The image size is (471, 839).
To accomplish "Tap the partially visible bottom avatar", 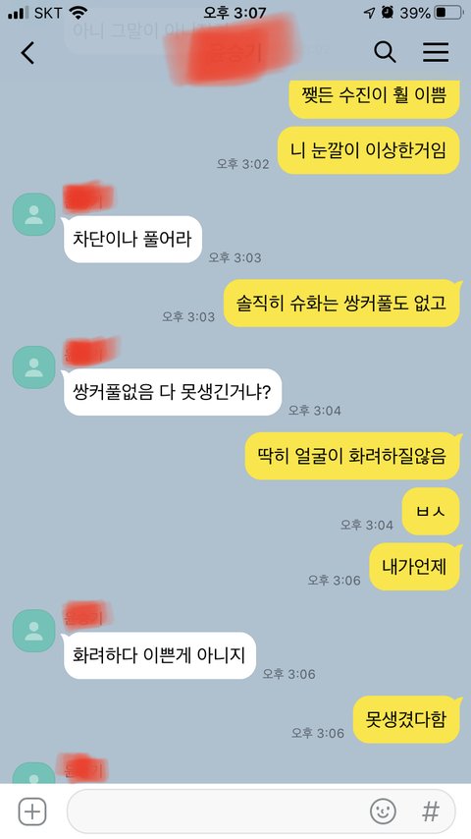I will pos(33,773).
